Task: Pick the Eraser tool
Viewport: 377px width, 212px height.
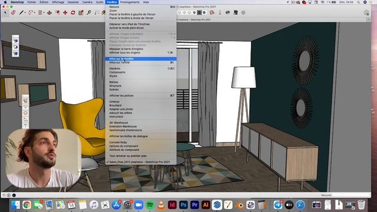Action: (x=13, y=12)
